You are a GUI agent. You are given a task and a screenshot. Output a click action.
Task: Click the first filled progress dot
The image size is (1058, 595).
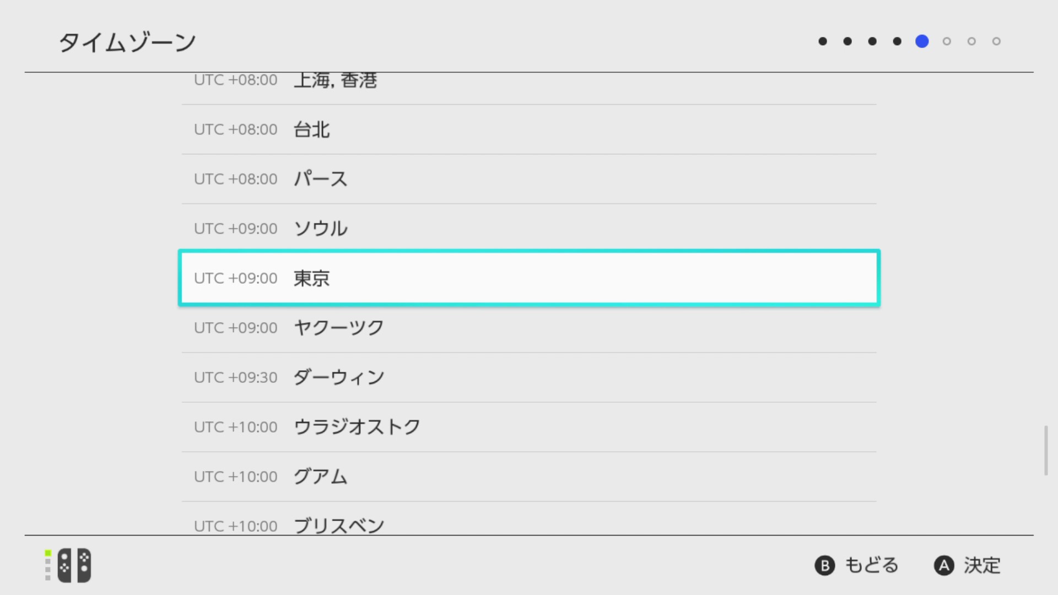click(823, 41)
